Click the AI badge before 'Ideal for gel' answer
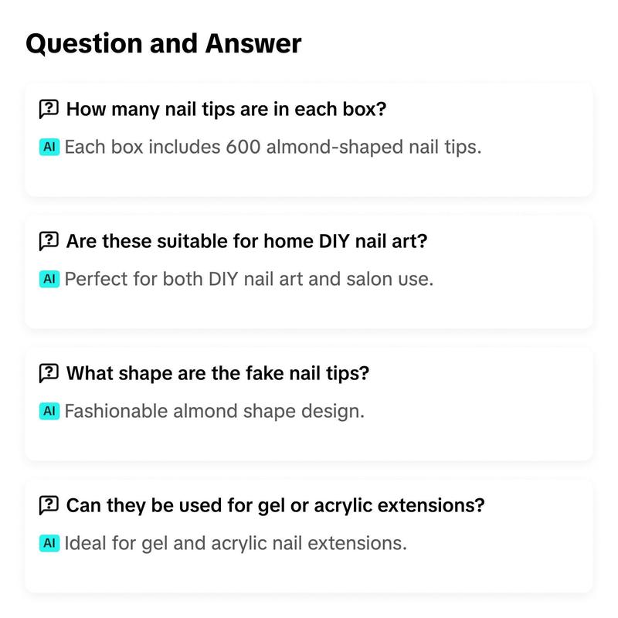The width and height of the screenshot is (618, 618). (x=49, y=543)
